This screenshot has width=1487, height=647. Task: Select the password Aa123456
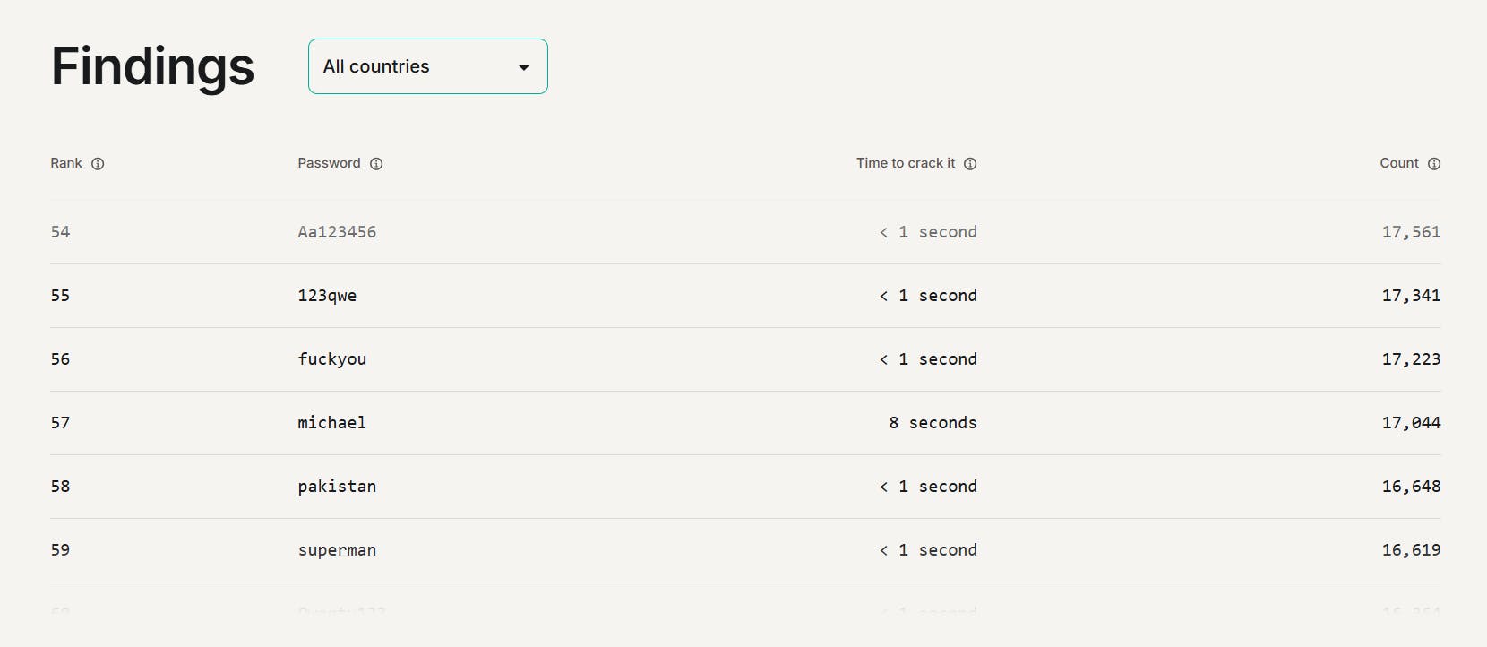pos(337,232)
